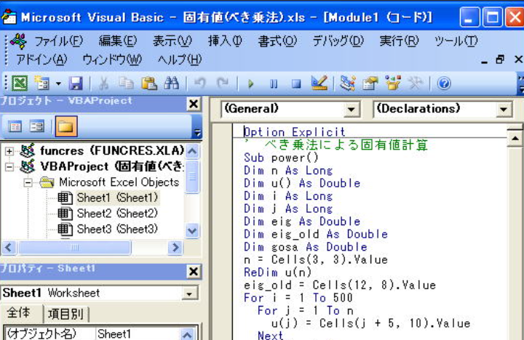Click the 'Option Explicit' code line
The height and width of the screenshot is (340, 524).
coord(295,132)
